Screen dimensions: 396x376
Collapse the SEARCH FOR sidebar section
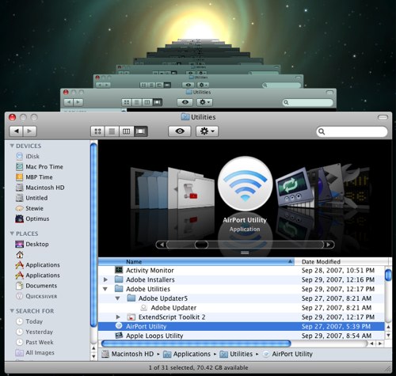12,311
